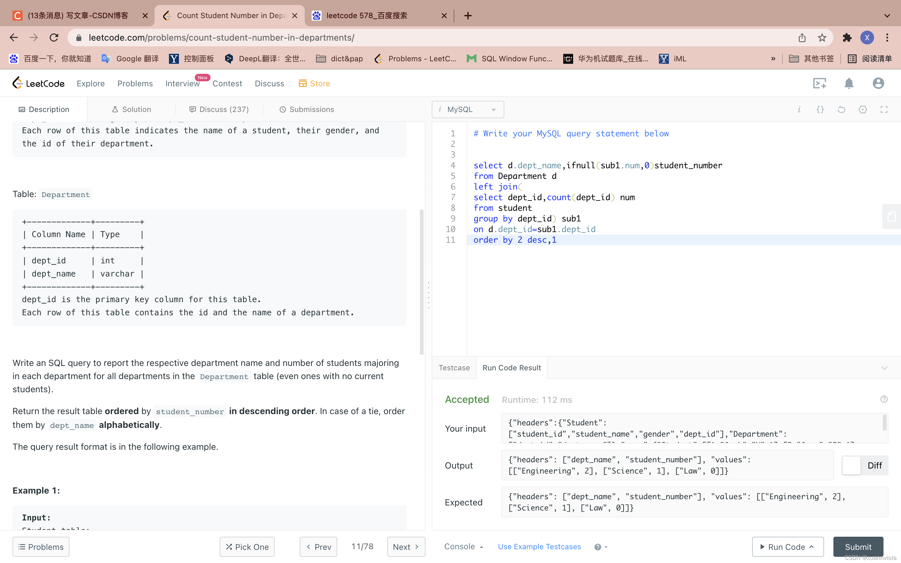Click the Submit button
This screenshot has width=901, height=563.
[x=858, y=546]
